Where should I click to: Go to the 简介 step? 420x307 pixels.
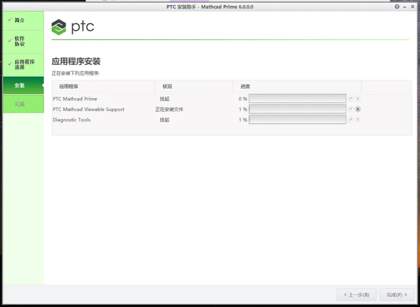(24, 20)
